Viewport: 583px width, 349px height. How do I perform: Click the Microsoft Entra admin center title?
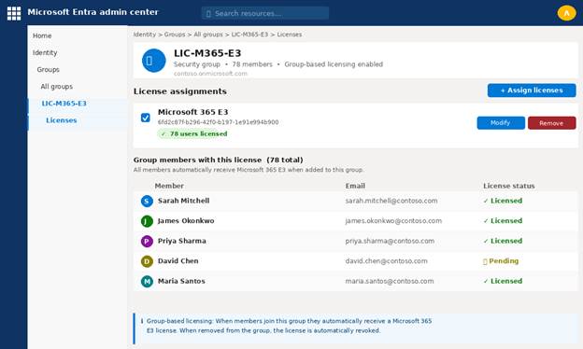(x=92, y=12)
